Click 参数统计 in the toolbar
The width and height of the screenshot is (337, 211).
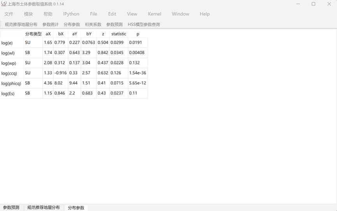[x=50, y=25]
